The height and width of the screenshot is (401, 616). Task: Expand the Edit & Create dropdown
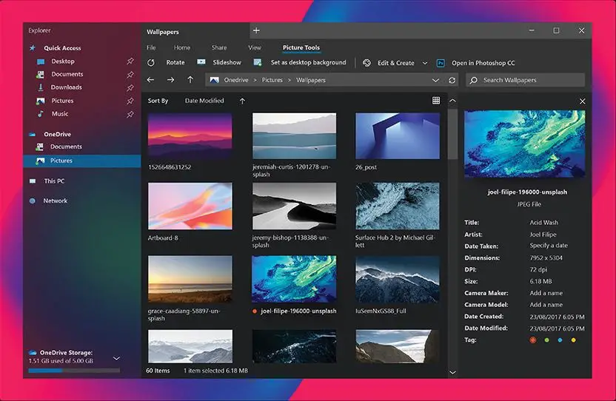pyautogui.click(x=424, y=64)
